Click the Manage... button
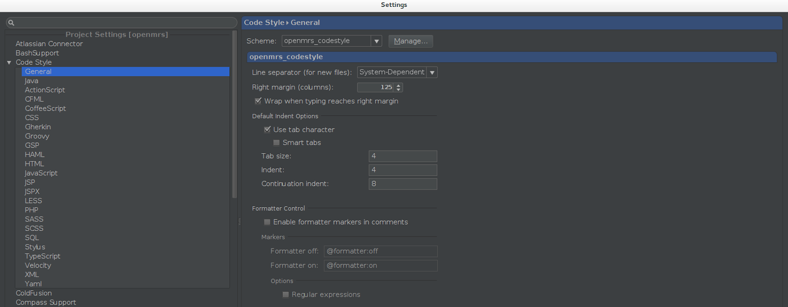 (x=410, y=41)
